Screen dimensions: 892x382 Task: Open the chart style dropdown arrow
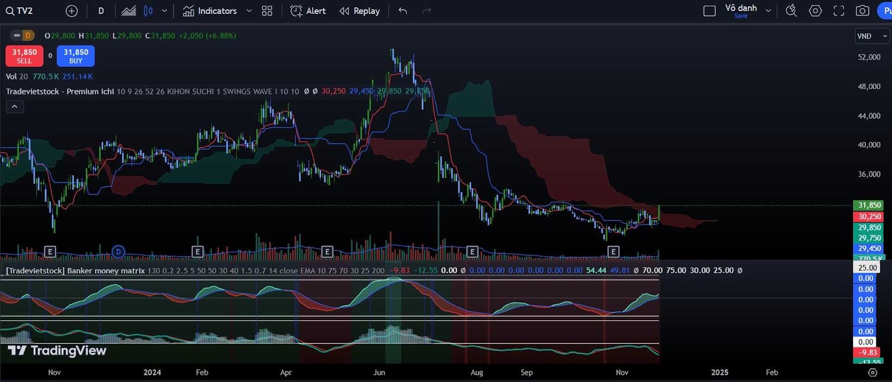(x=164, y=11)
